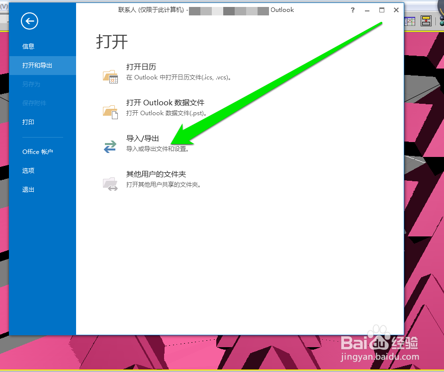The image size is (444, 372).
Task: Click text 在 Outlook 中打开日历文件(.ics, .vcs)。
Action: coord(178,77)
